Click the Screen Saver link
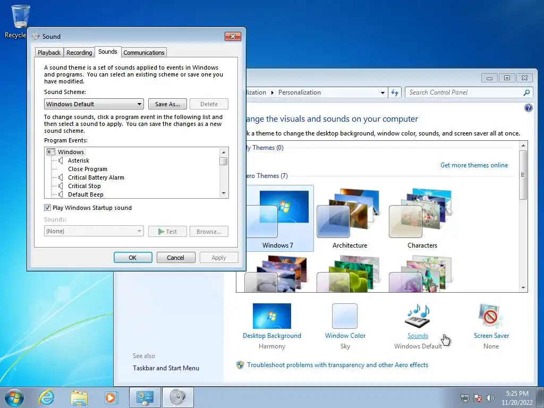The width and height of the screenshot is (544, 408). pos(491,336)
